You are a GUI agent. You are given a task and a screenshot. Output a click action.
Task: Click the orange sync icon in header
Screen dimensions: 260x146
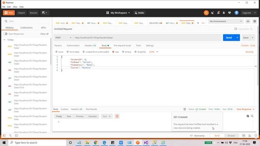[206, 13]
